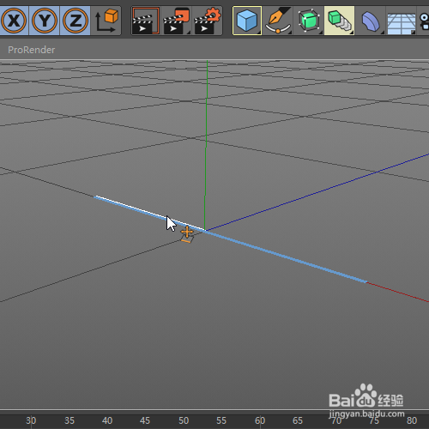Open the Bend deformer icon

[x=370, y=21]
